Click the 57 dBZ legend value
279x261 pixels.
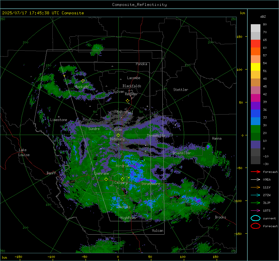click(x=265, y=56)
